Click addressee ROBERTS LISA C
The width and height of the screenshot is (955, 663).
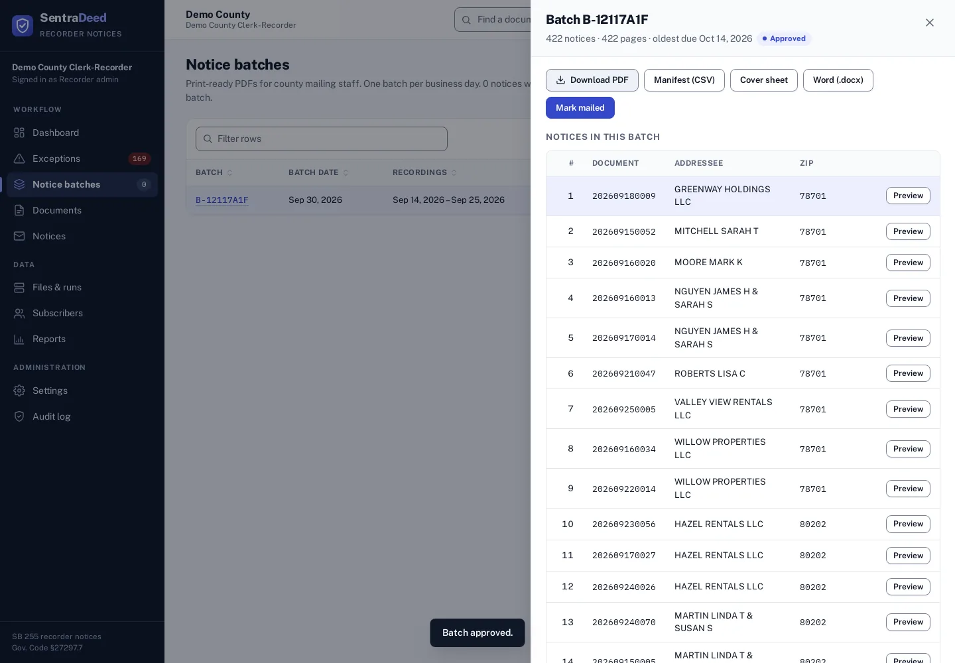point(710,373)
